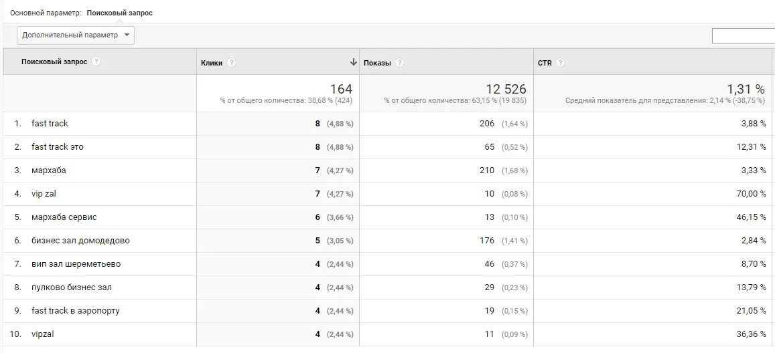The height and width of the screenshot is (353, 775).
Task: Click the help icon beside Клики
Action: click(232, 63)
